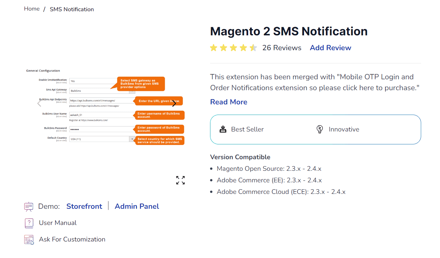Click the 26 Reviews text
440x258 pixels.
tap(282, 48)
